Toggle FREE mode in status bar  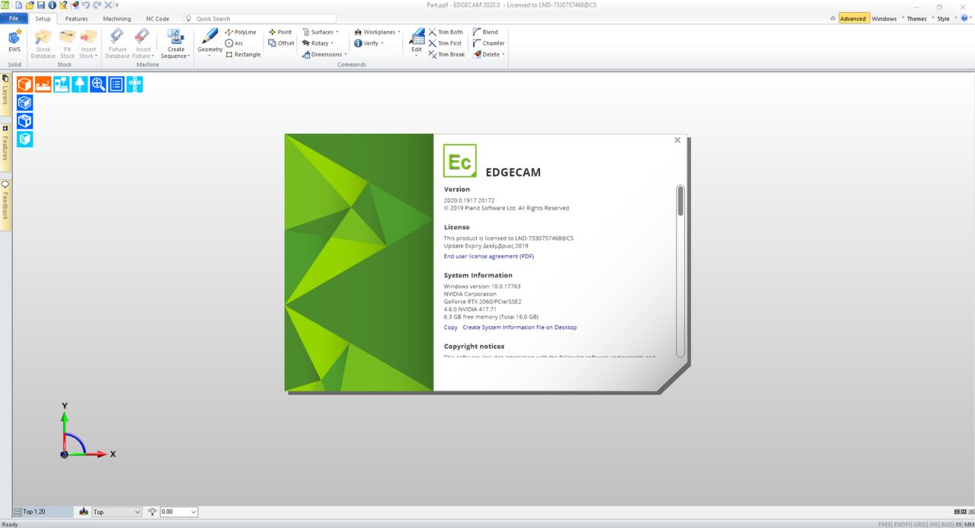coord(884,524)
